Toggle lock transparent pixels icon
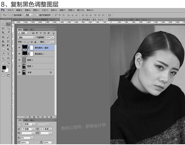The width and height of the screenshot is (185, 145). [25, 42]
